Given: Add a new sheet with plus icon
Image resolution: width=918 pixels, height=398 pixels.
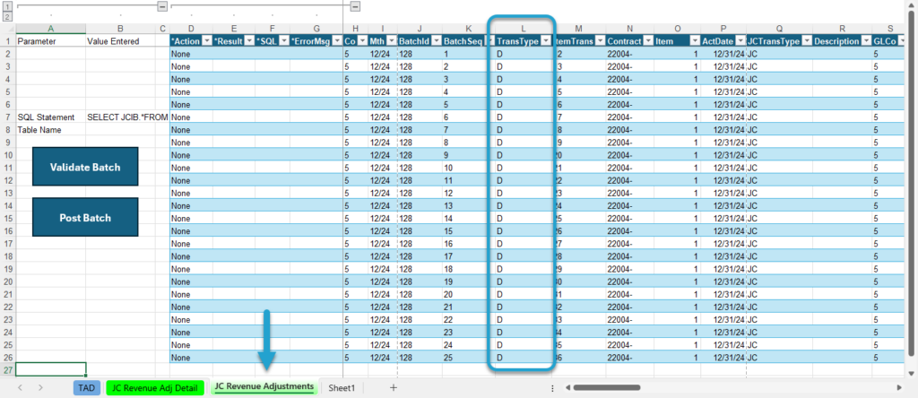Looking at the screenshot, I should [394, 387].
